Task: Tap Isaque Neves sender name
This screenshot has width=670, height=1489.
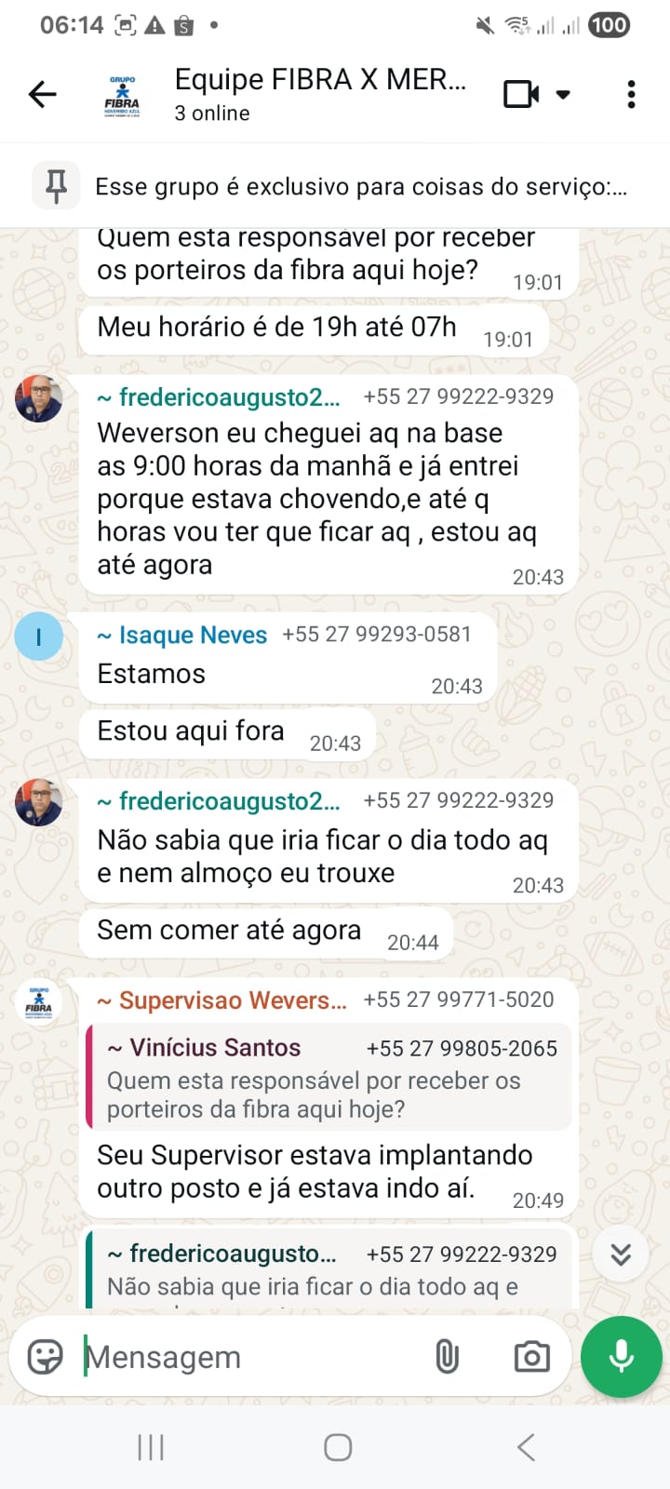Action: 193,635
